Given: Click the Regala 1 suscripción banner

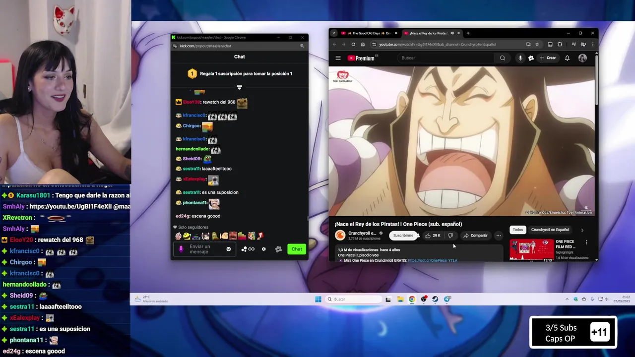Looking at the screenshot, I should 240,73.
